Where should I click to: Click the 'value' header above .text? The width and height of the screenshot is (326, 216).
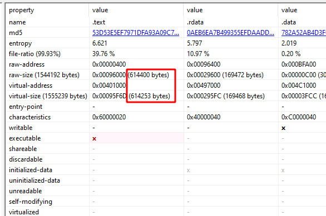click(100, 10)
